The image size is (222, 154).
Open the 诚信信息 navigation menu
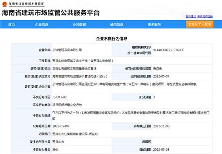coord(117,25)
